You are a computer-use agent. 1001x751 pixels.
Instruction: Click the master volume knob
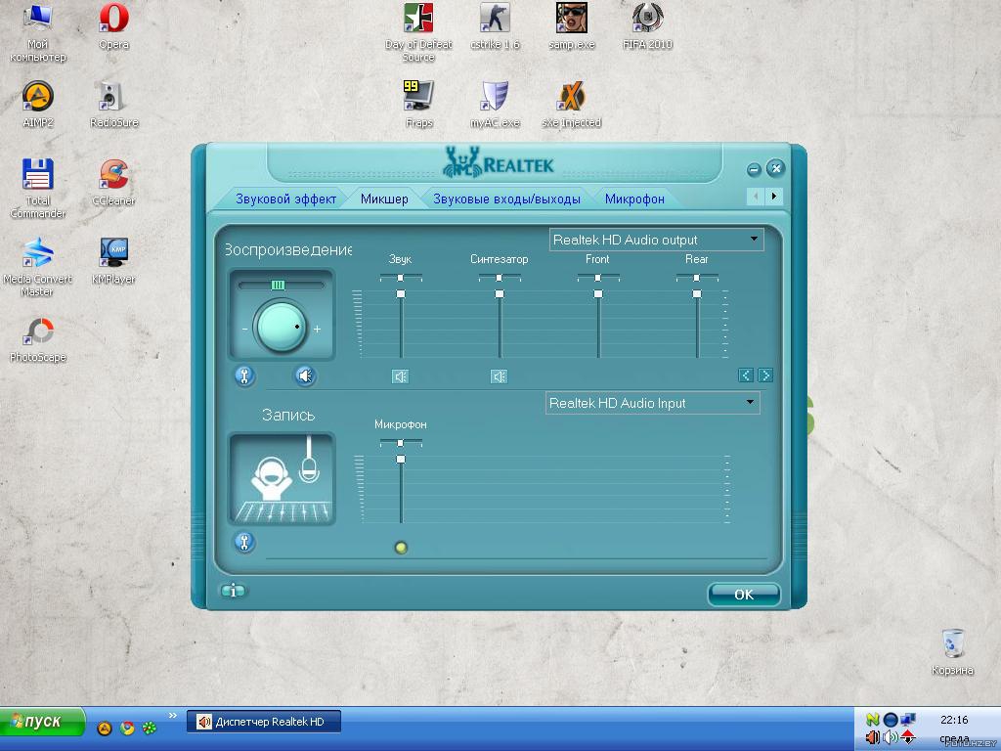[x=281, y=327]
